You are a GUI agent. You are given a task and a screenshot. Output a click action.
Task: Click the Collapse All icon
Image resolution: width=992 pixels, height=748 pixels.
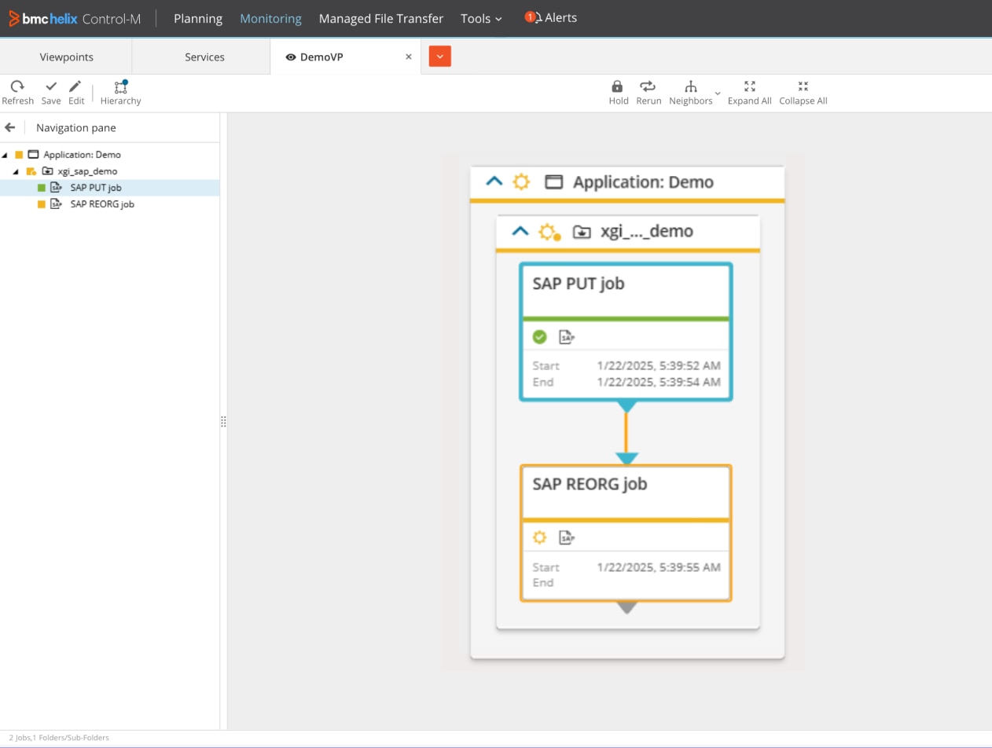tap(803, 86)
